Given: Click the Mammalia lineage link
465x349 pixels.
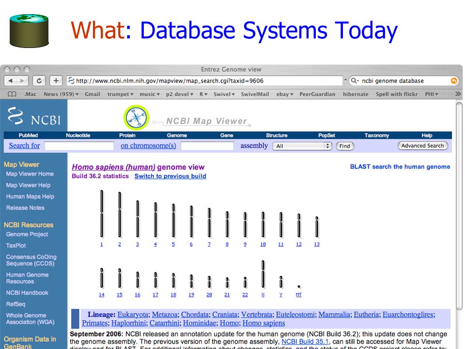Looking at the screenshot, I should [x=334, y=315].
